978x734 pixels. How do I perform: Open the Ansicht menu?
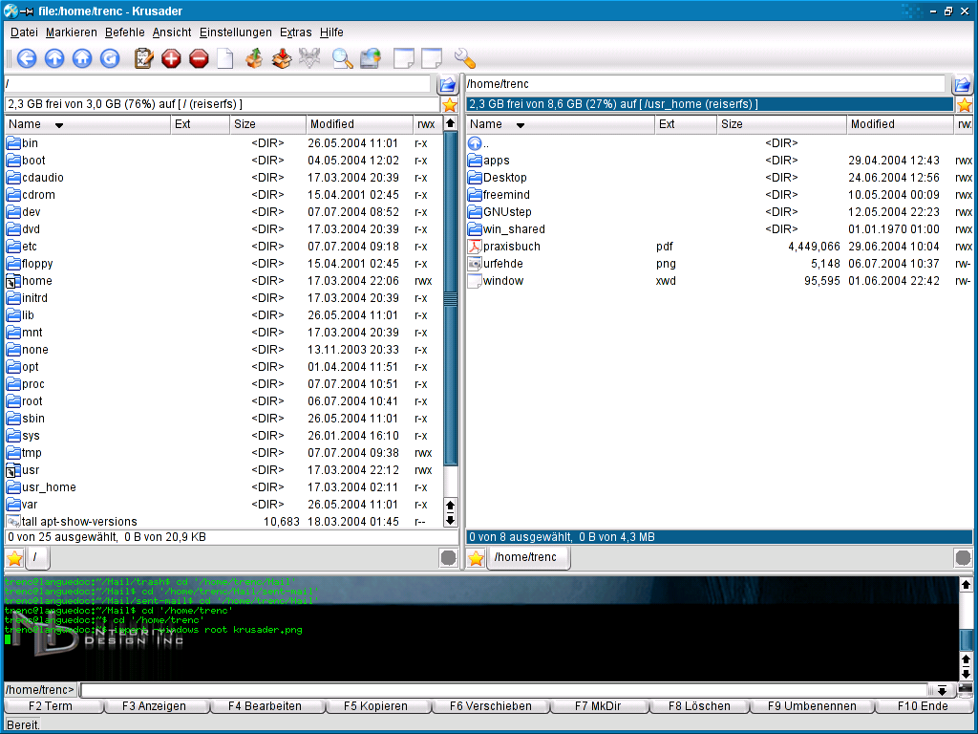pyautogui.click(x=172, y=32)
